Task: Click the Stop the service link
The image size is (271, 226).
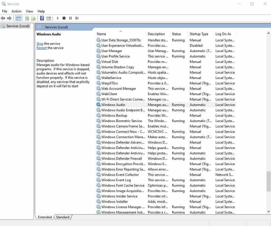Action: (x=40, y=44)
